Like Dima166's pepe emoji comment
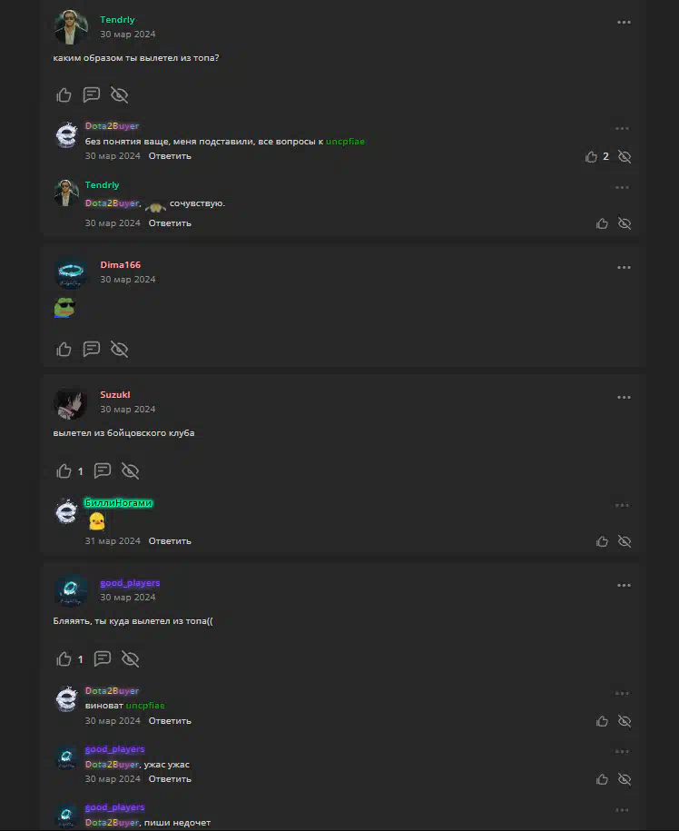The width and height of the screenshot is (679, 831). click(x=64, y=350)
